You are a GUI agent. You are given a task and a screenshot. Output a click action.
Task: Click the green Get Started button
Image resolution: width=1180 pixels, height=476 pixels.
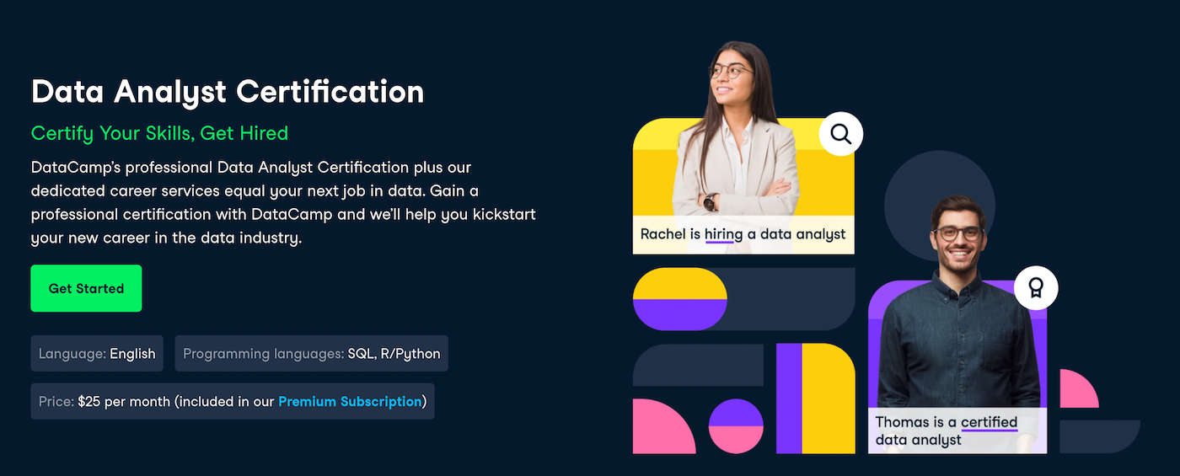click(x=86, y=288)
